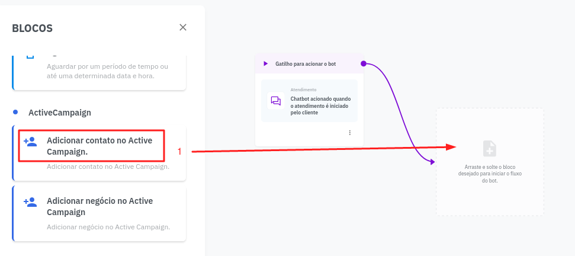Click the add-deal person icon
The image size is (575, 256).
click(x=30, y=201)
